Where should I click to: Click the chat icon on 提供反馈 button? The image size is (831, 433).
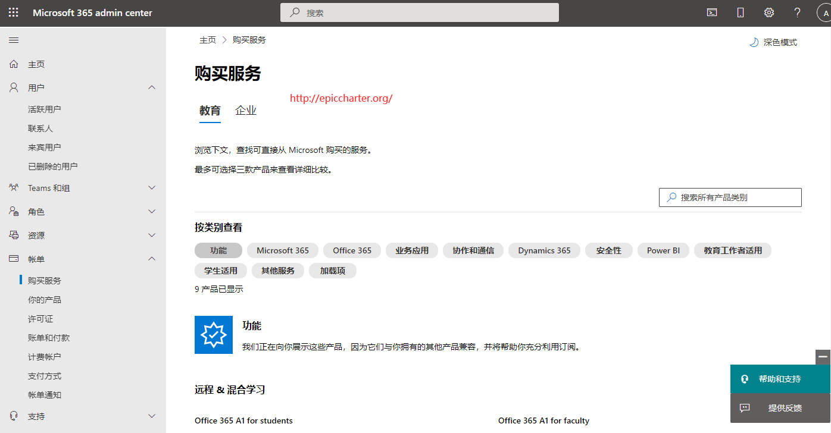pyautogui.click(x=744, y=408)
